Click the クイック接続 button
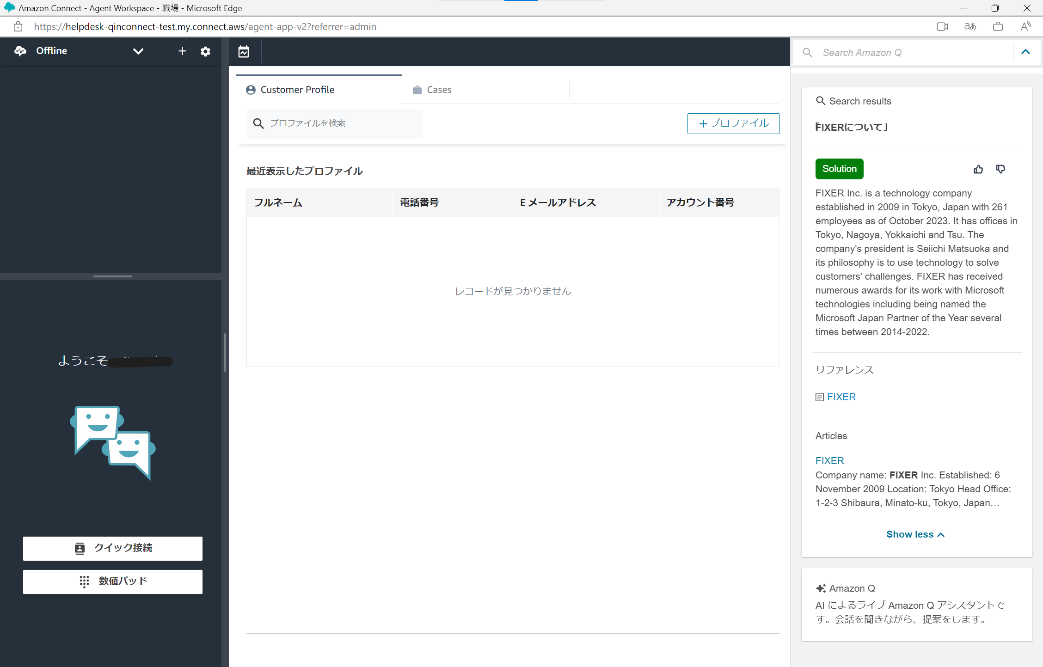Image resolution: width=1043 pixels, height=667 pixels. 113,548
